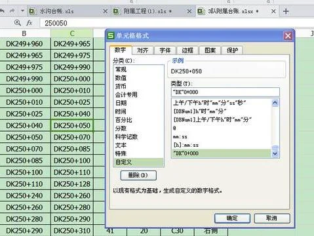The width and height of the screenshot is (314, 236).
Task: Select cell C30 in the bottom row
Action: [x=177, y=231]
